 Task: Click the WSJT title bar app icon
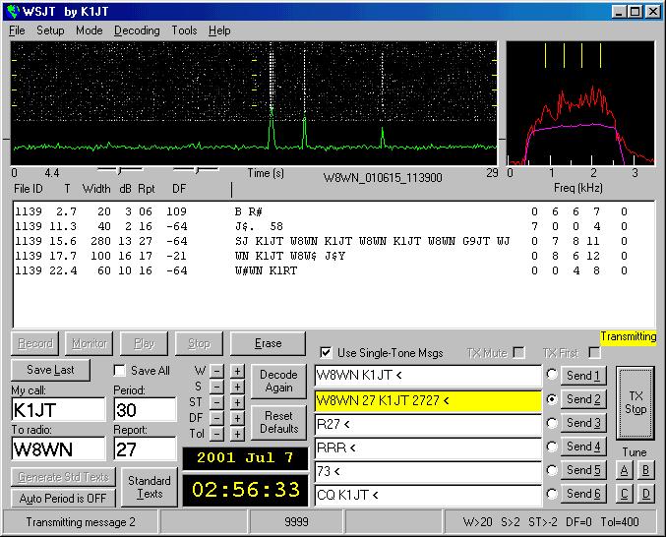coord(13,12)
